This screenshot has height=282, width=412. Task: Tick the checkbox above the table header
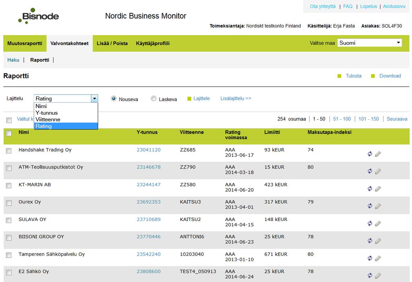[9, 120]
